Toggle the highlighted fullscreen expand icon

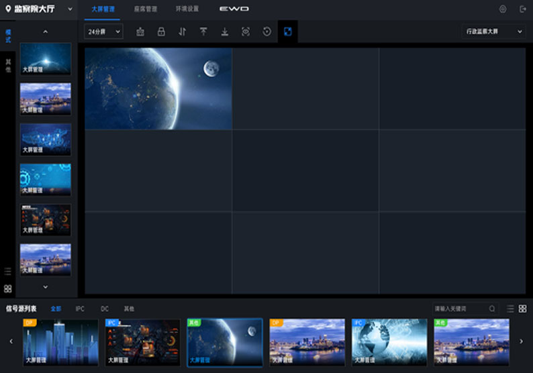click(287, 32)
